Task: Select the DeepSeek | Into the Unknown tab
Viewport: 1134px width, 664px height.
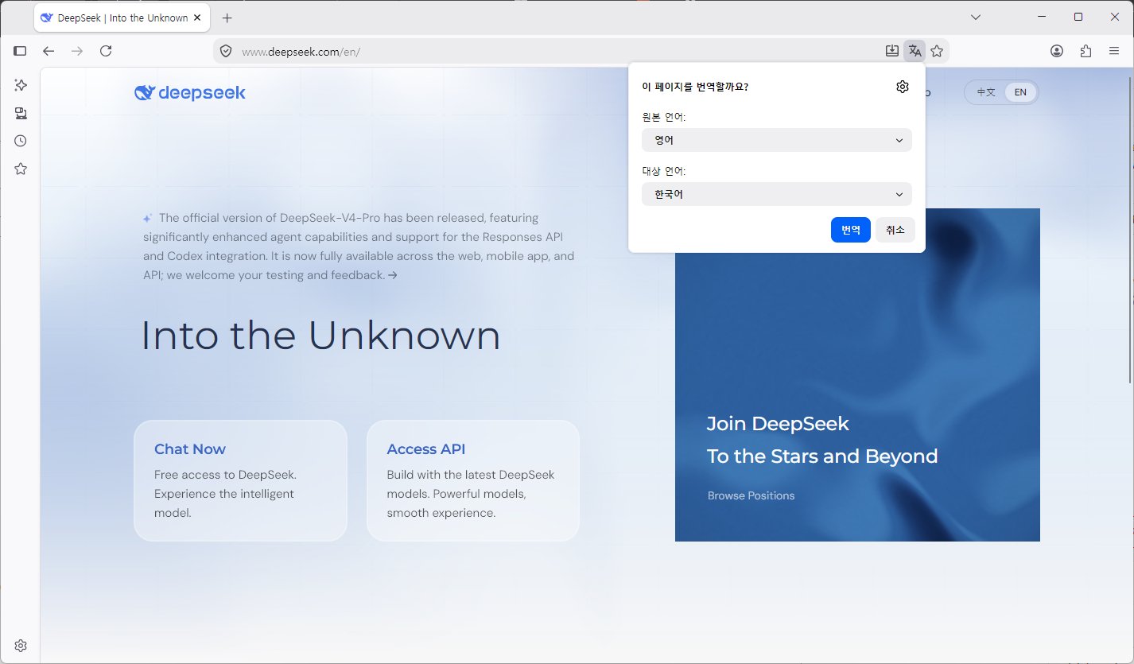Action: tap(122, 17)
